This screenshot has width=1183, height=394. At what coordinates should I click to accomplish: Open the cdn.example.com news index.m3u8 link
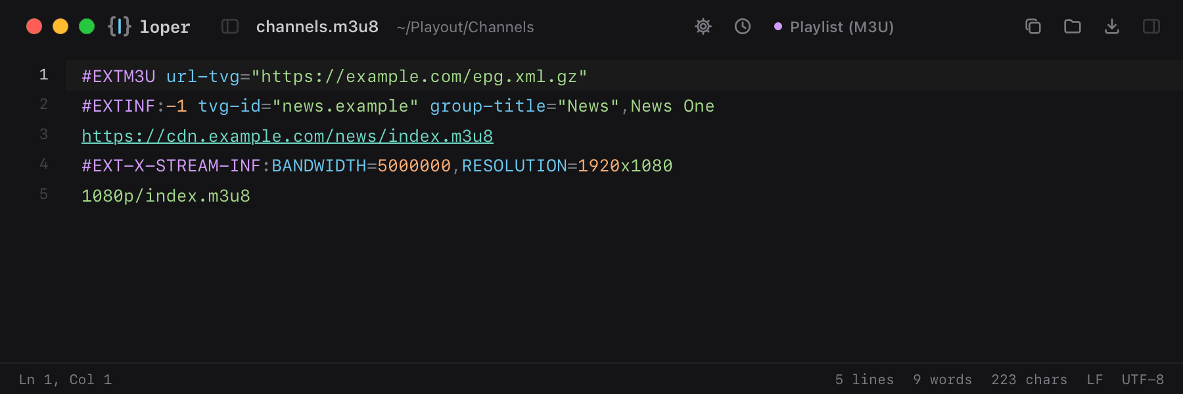click(287, 136)
